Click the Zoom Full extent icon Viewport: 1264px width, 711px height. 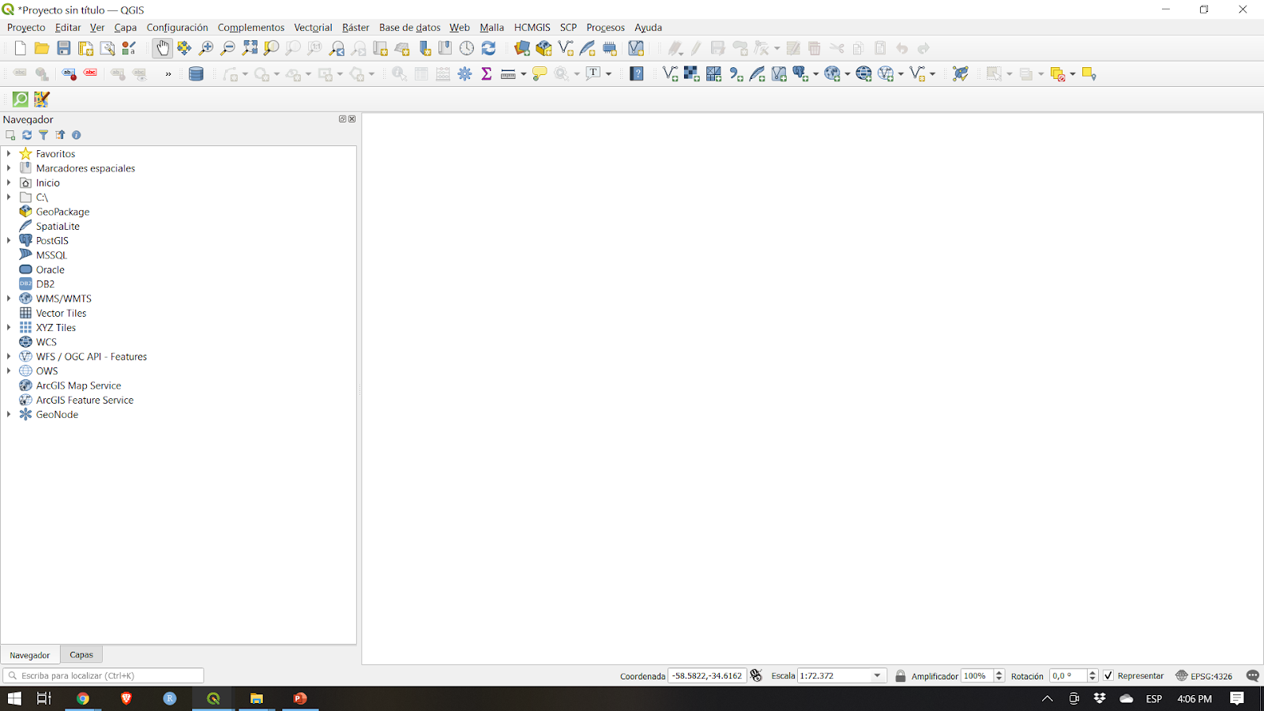(250, 48)
